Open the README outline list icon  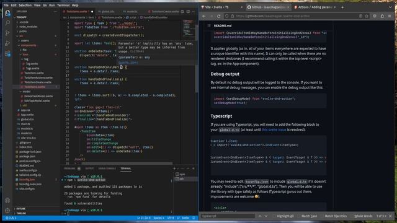[209, 25]
